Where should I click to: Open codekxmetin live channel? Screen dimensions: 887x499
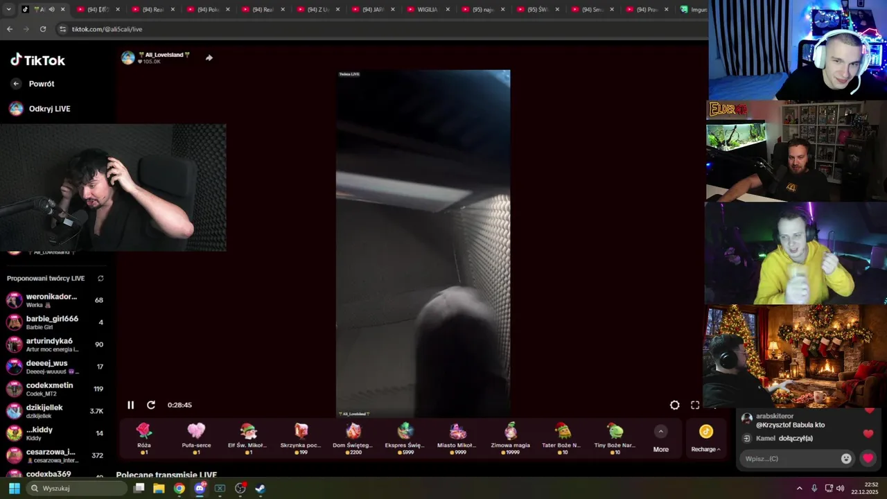click(55, 389)
